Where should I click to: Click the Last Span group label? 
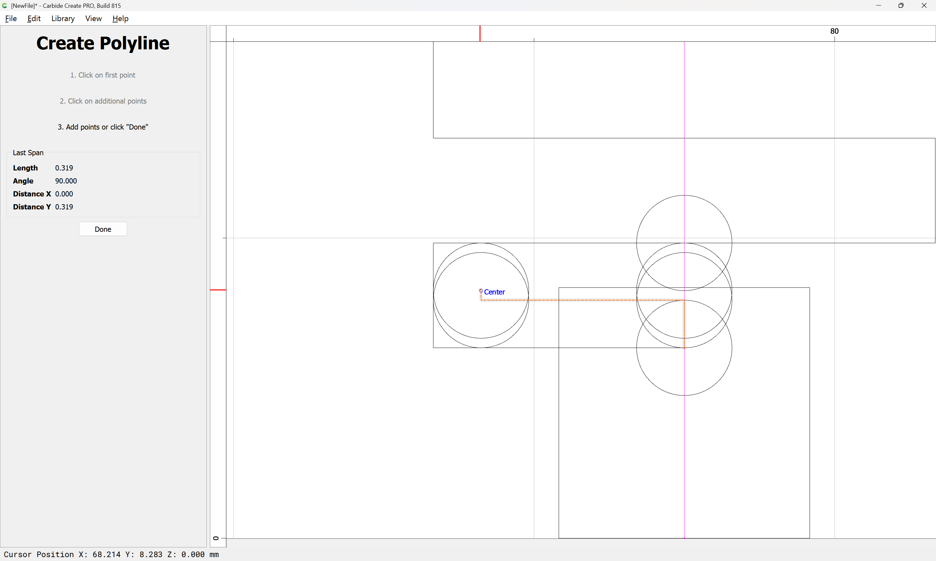(28, 153)
